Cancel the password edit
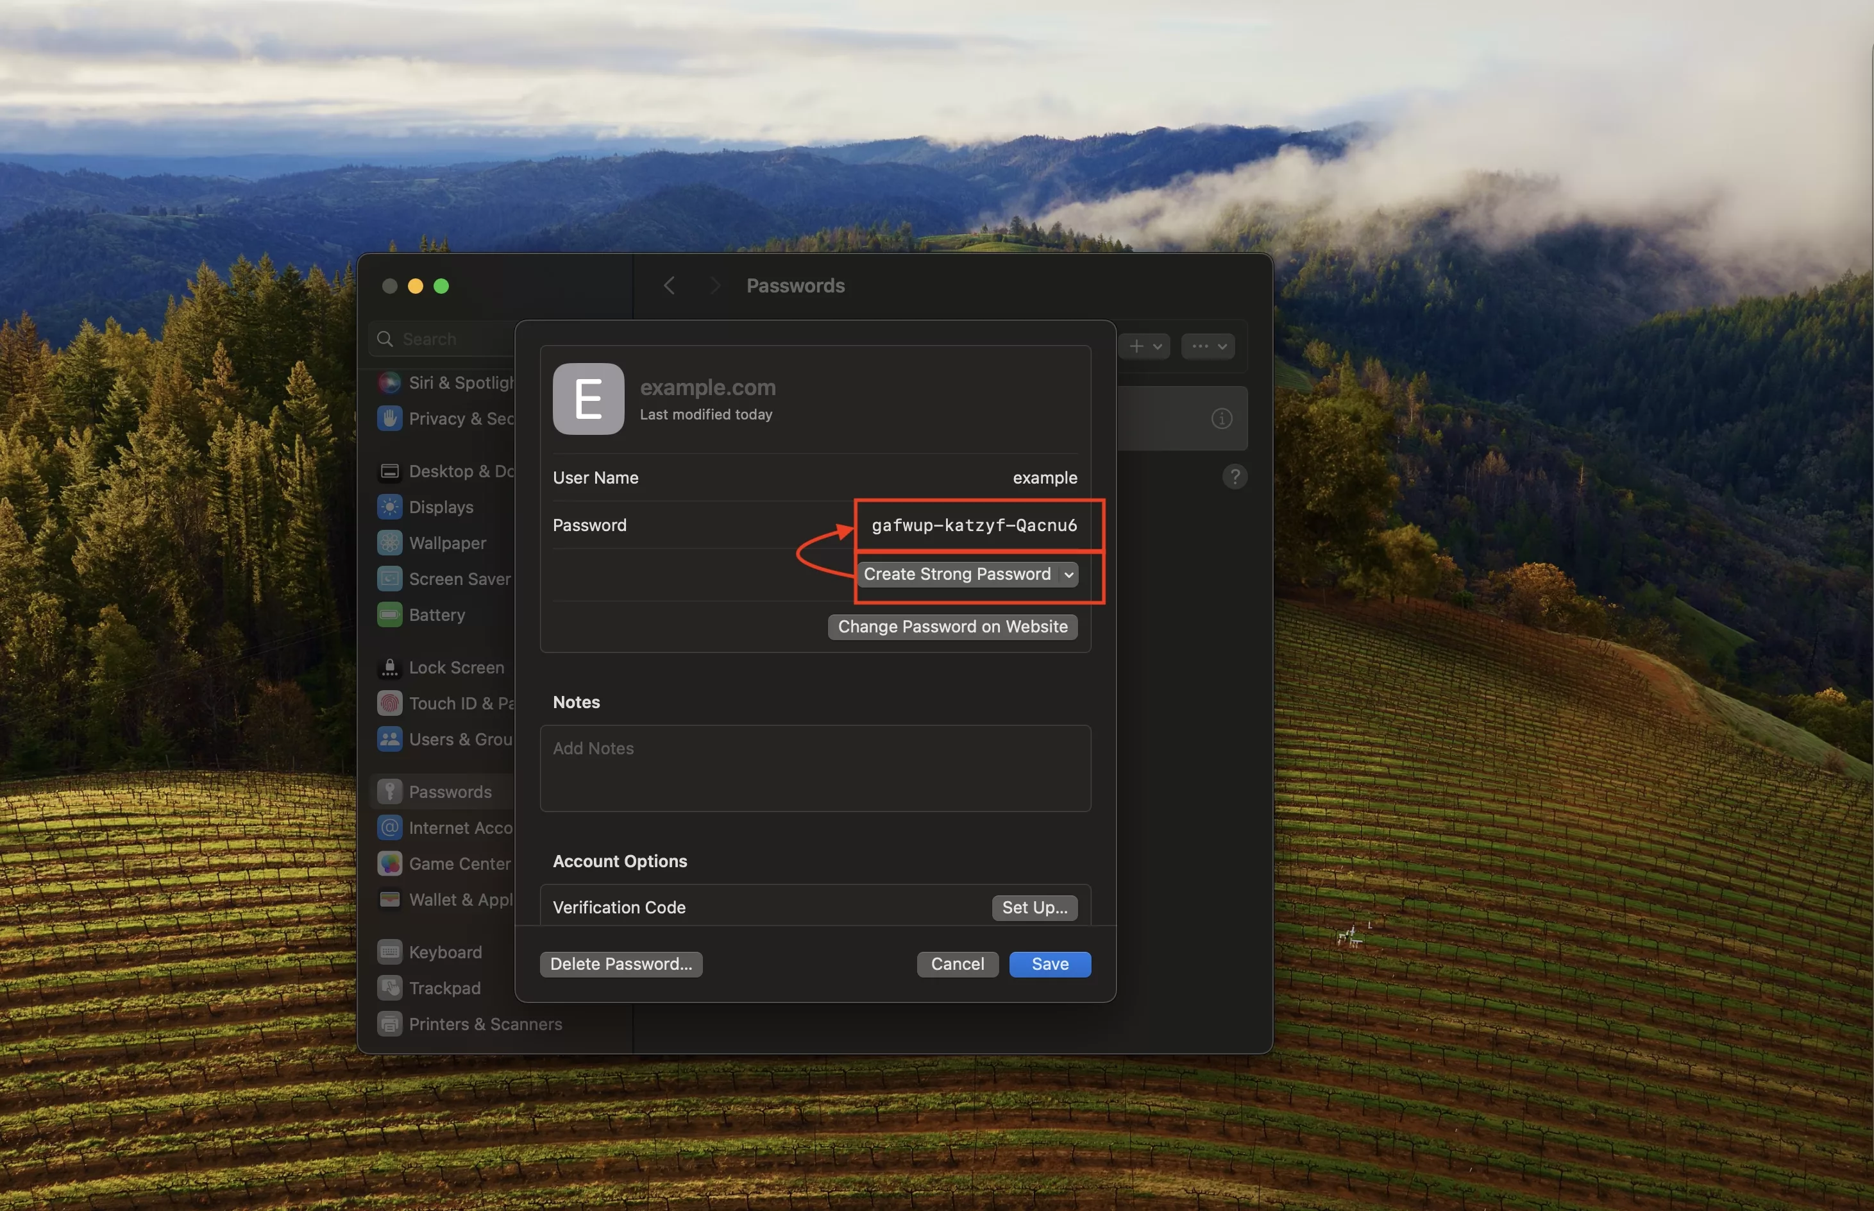 (956, 963)
